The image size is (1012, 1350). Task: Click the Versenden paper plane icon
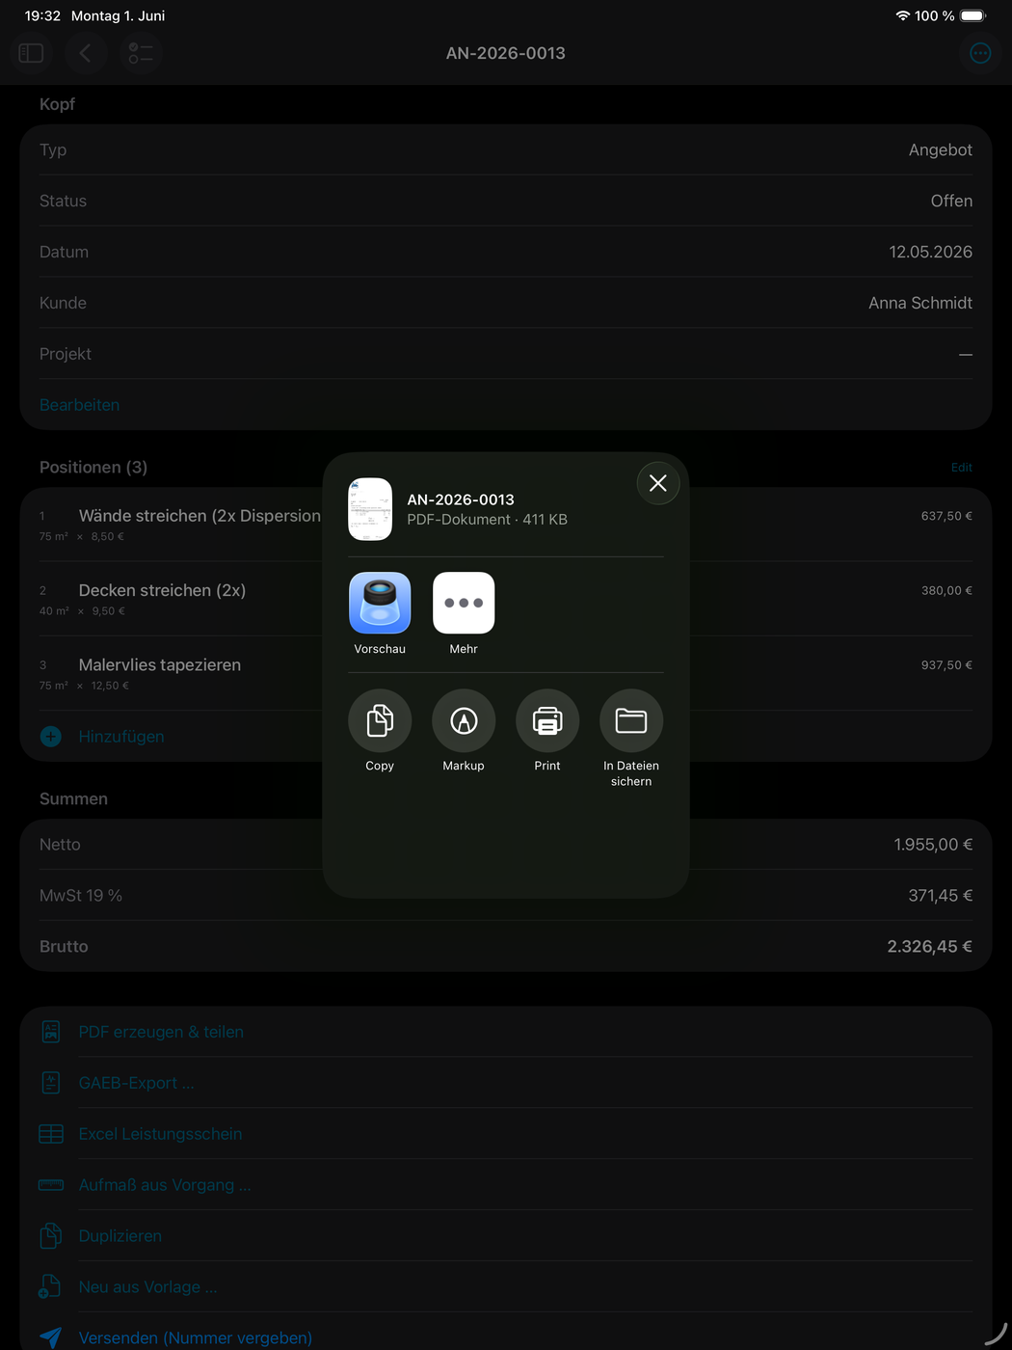pyautogui.click(x=51, y=1337)
